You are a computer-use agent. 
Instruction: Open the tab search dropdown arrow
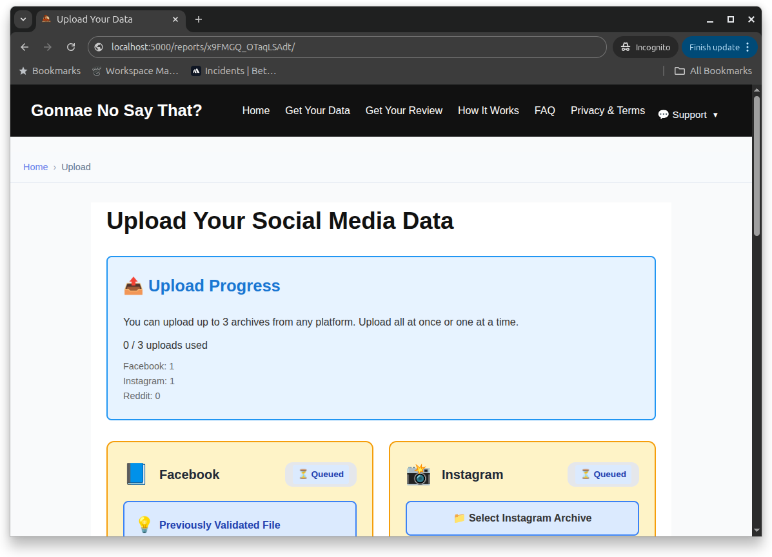[x=23, y=19]
